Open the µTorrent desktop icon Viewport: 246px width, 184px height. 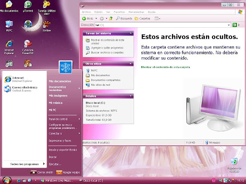coord(28,7)
